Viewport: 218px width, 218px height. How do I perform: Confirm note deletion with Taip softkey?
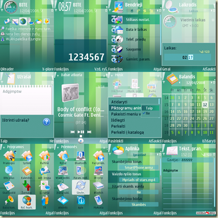tap(4, 141)
